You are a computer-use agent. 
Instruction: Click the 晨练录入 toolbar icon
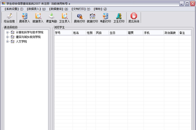(25, 16)
